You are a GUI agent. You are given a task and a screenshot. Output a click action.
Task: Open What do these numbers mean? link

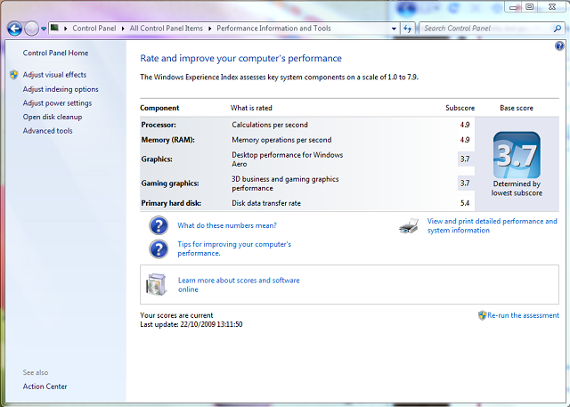[227, 225]
